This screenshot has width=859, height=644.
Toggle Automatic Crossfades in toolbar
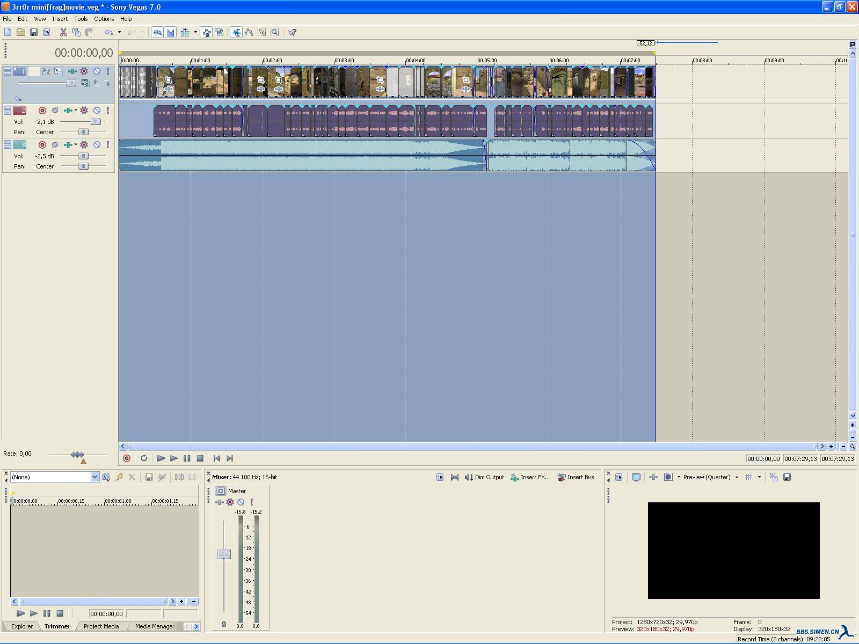pyautogui.click(x=171, y=32)
